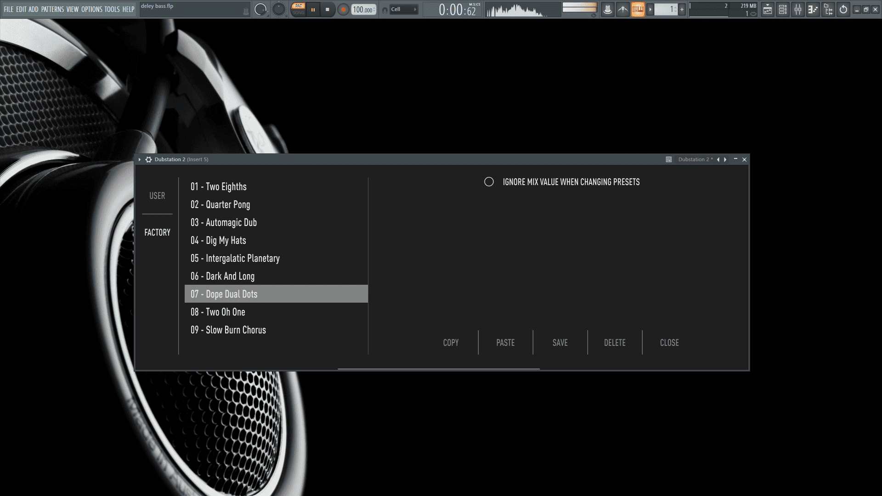This screenshot has width=882, height=496.
Task: Toggle SONG mode
Action: [x=299, y=12]
